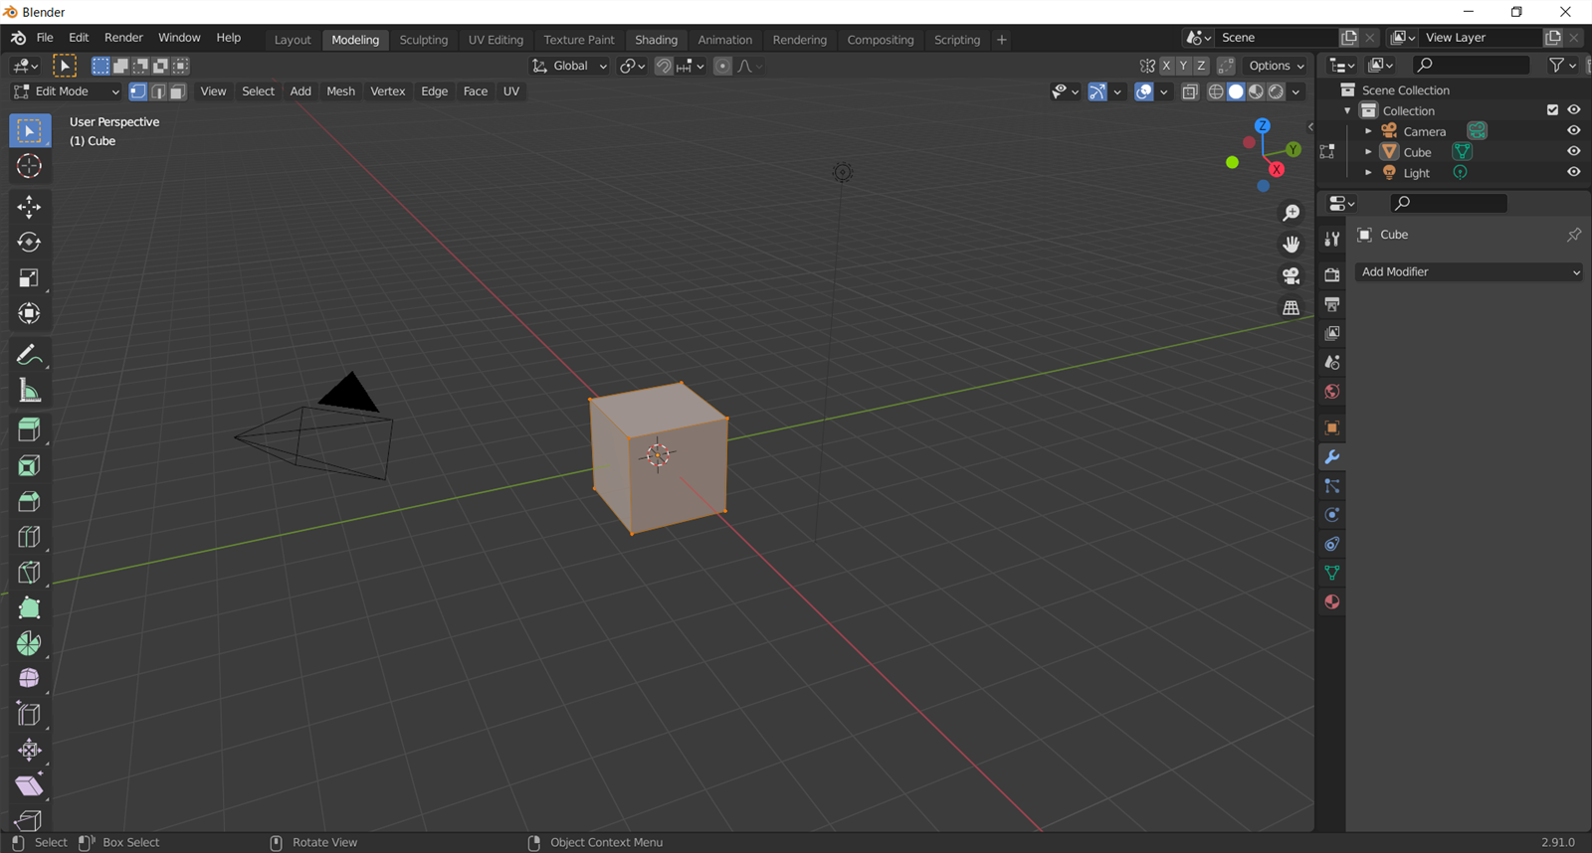
Task: Activate the Knife tool
Action: pyautogui.click(x=29, y=573)
